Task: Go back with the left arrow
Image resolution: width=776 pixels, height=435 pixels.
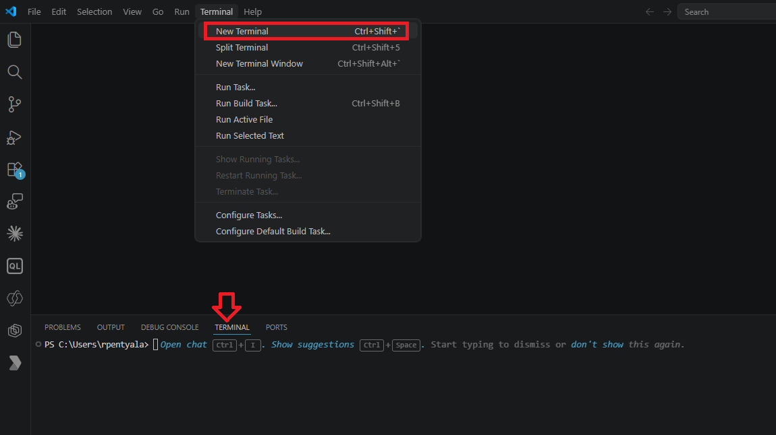Action: coord(650,12)
